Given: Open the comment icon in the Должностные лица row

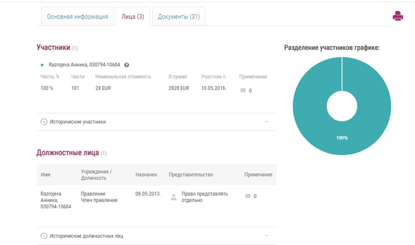Looking at the screenshot, I should pyautogui.click(x=248, y=196).
